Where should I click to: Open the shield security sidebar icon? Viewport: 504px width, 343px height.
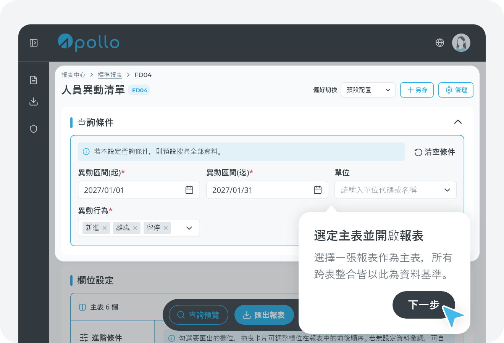tap(34, 129)
